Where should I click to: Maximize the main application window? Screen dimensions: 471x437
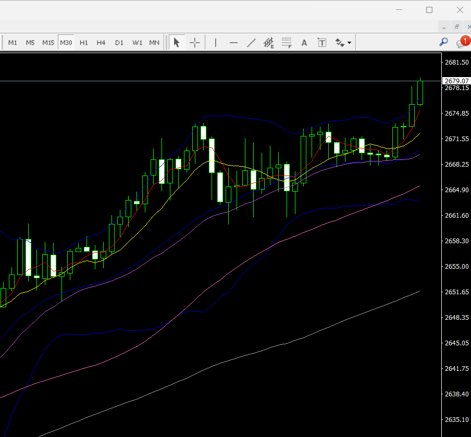click(x=429, y=10)
